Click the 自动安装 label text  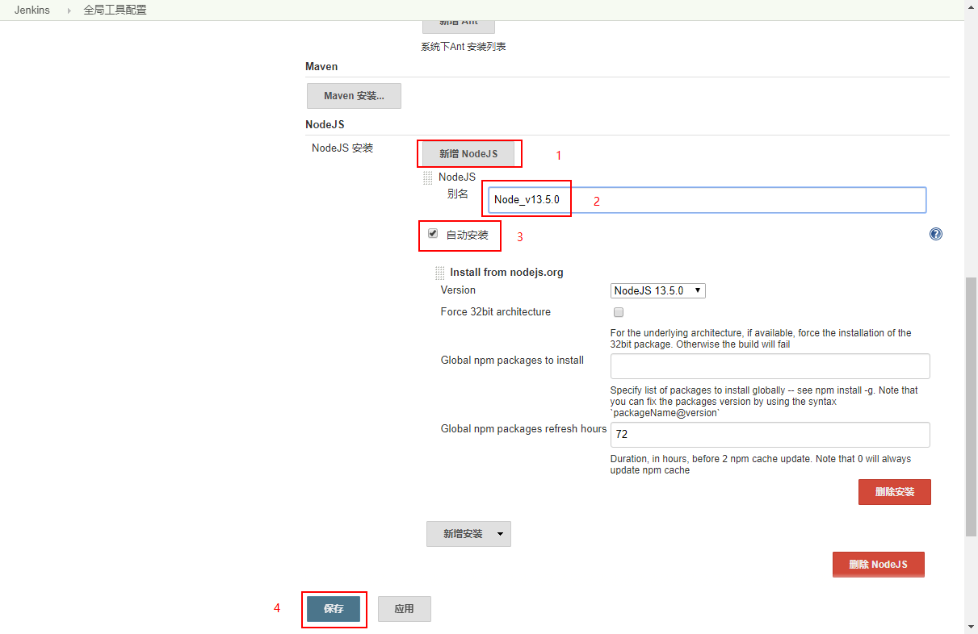click(x=468, y=236)
